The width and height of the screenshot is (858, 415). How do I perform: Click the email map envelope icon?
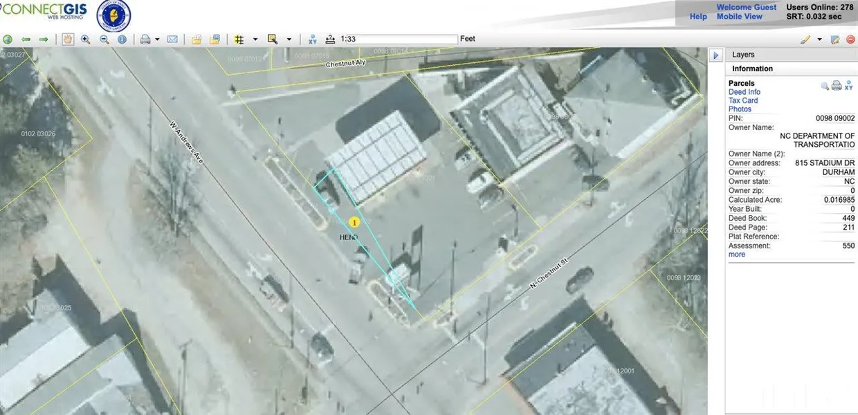[172, 39]
